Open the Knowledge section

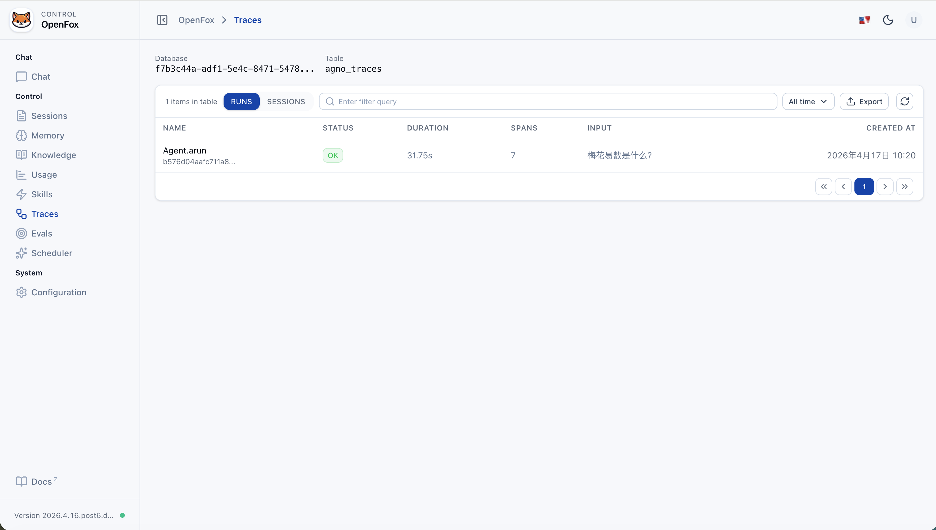click(54, 155)
